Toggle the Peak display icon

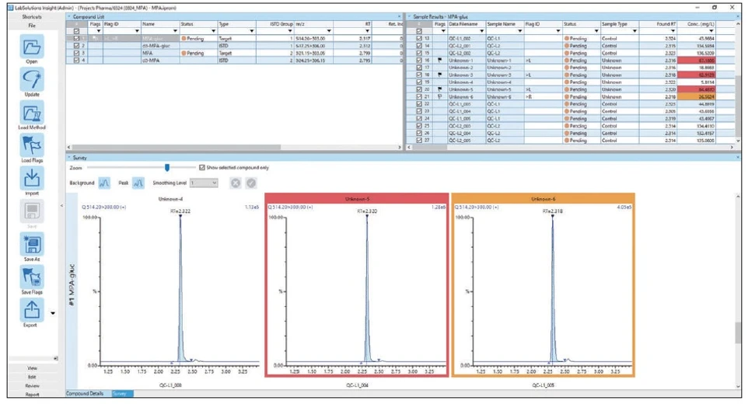coord(138,183)
